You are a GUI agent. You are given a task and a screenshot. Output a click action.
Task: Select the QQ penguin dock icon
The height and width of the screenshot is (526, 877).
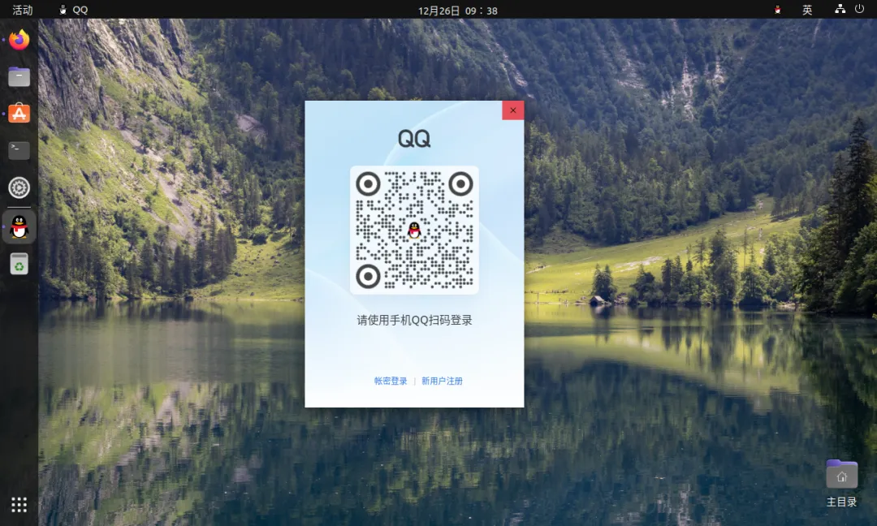pyautogui.click(x=19, y=226)
